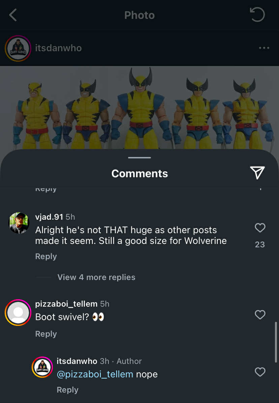Like vjad.91's comment

(x=260, y=228)
